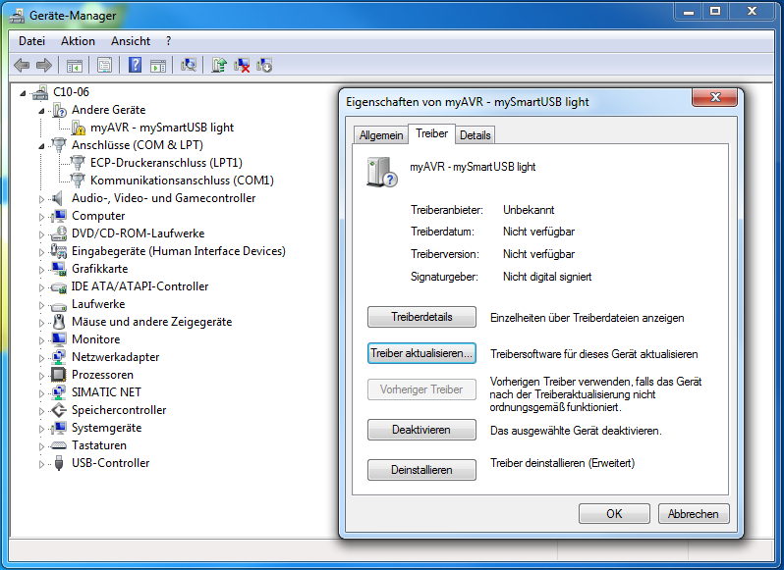Click the update driver software toolbar icon
Viewport: 784px width, 570px height.
coord(219,65)
